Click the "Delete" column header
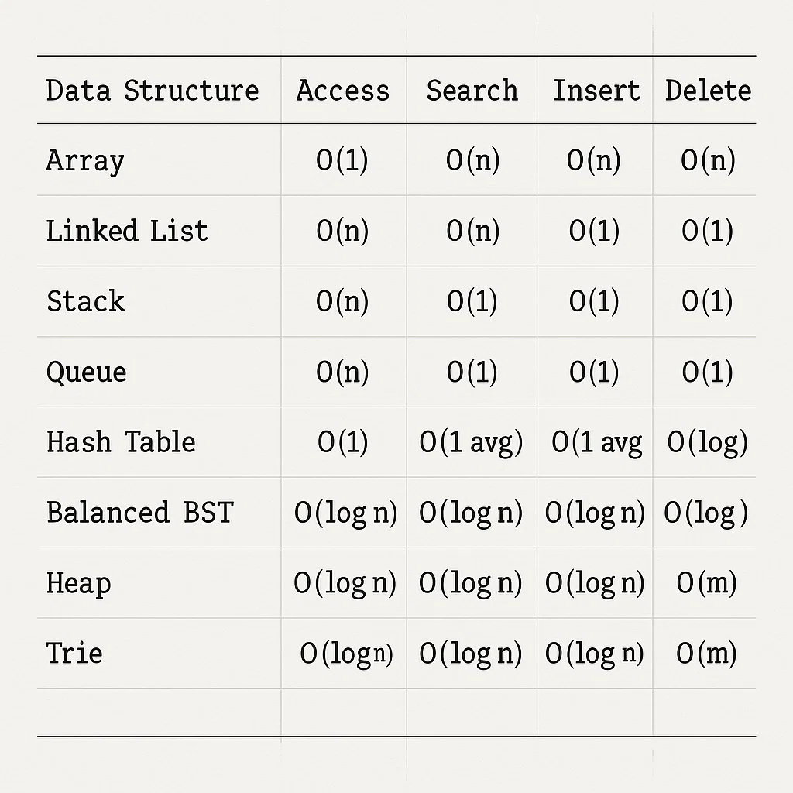This screenshot has width=793, height=793. pos(708,91)
